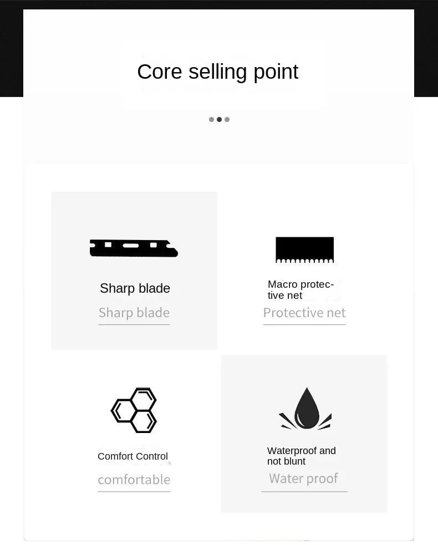Select the middle carousel dot
The image size is (438, 545).
point(219,119)
